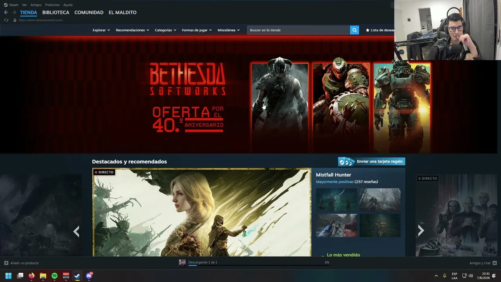
Task: Click the store URL address text
Action: pos(40,20)
